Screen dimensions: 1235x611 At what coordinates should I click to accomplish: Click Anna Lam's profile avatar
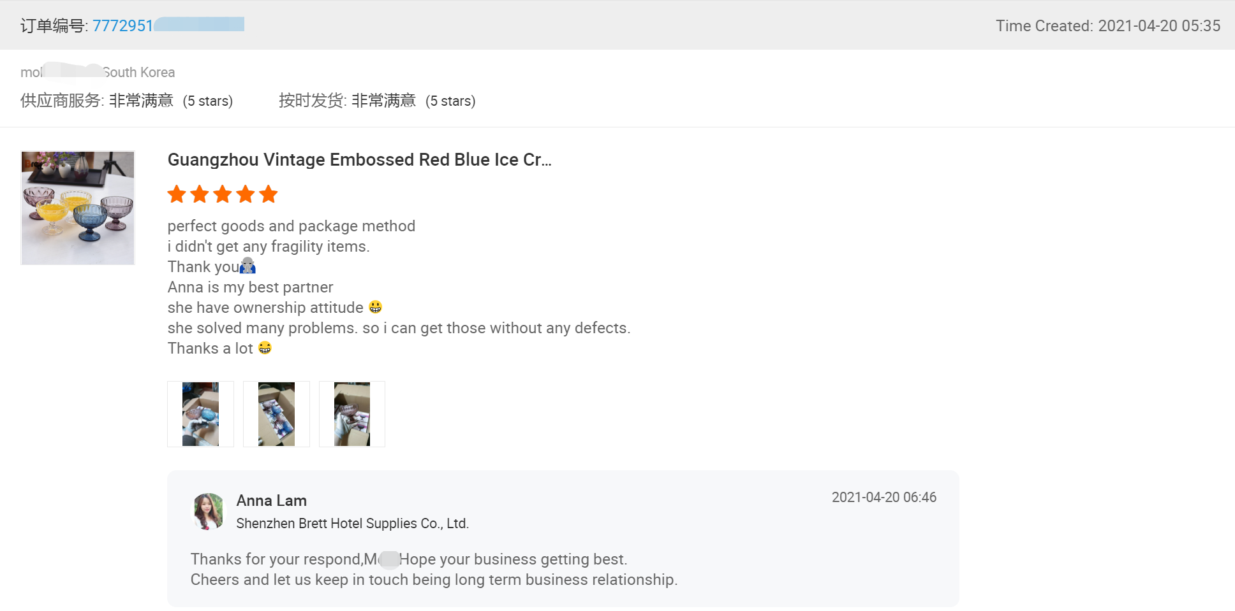(x=209, y=511)
